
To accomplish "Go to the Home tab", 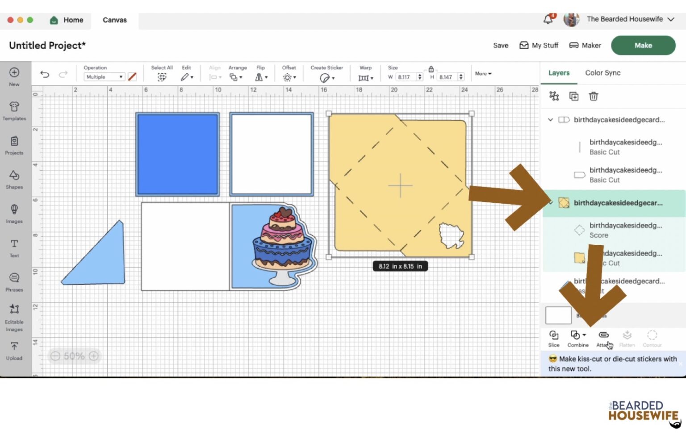I will (x=67, y=20).
